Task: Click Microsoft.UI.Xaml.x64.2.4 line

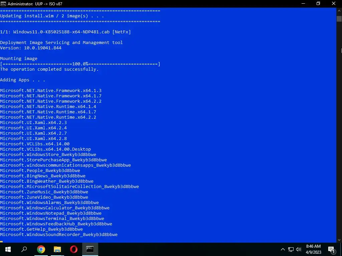Action: tap(33, 128)
